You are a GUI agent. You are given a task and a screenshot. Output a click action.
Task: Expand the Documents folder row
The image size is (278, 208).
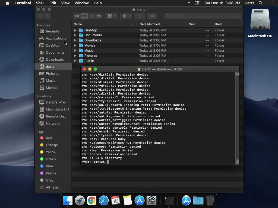tap(75, 35)
